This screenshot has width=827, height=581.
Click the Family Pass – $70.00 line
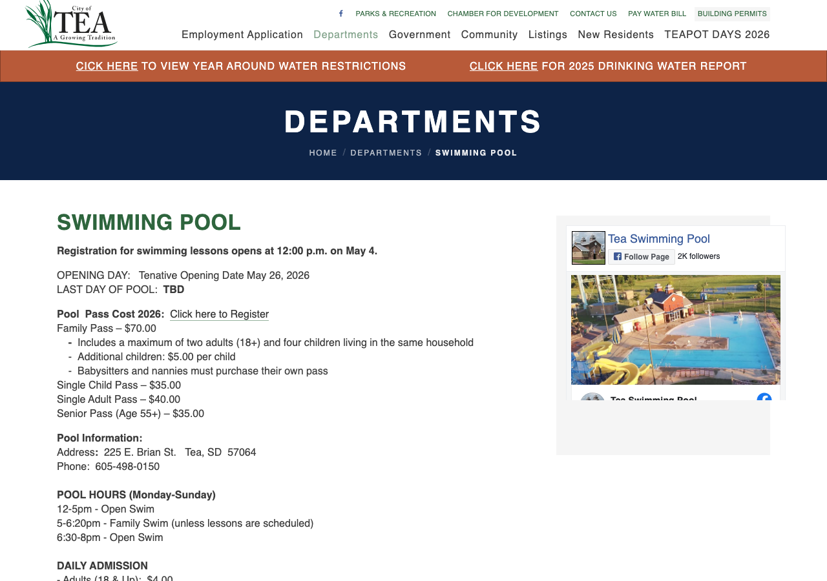107,329
